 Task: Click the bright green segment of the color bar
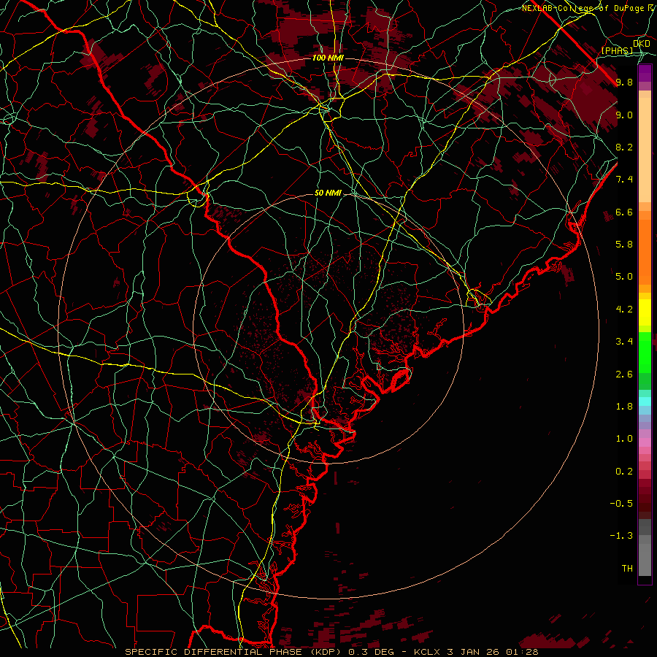tap(645, 352)
